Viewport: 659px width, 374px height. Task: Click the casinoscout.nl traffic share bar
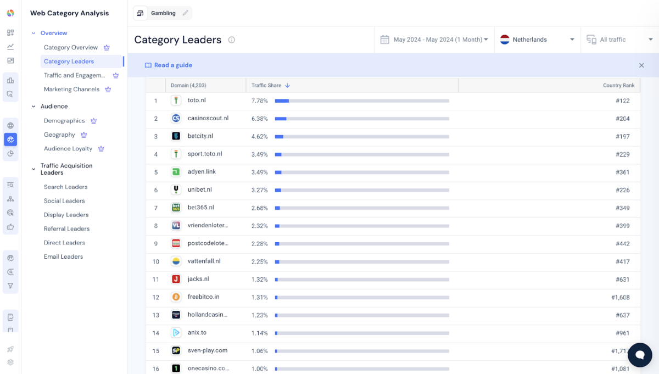click(x=362, y=119)
